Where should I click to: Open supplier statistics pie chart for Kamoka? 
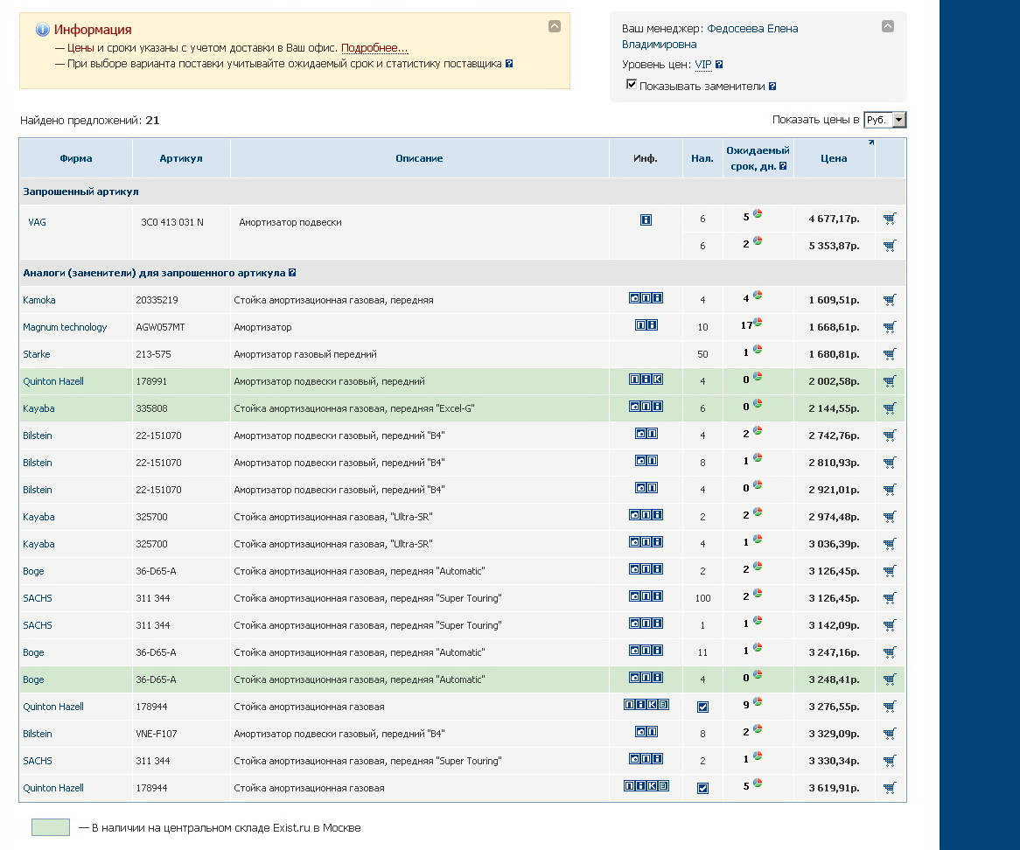pos(758,296)
